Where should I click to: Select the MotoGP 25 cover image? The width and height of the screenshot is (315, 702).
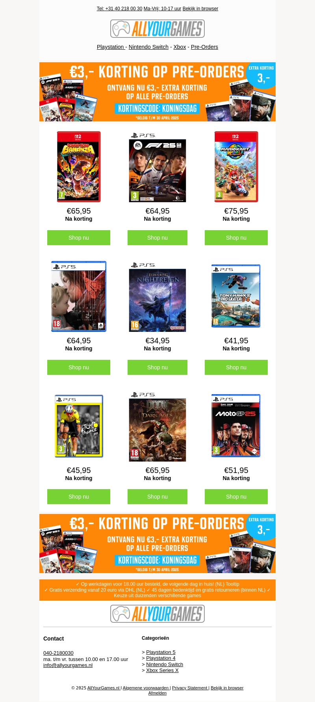tap(236, 426)
